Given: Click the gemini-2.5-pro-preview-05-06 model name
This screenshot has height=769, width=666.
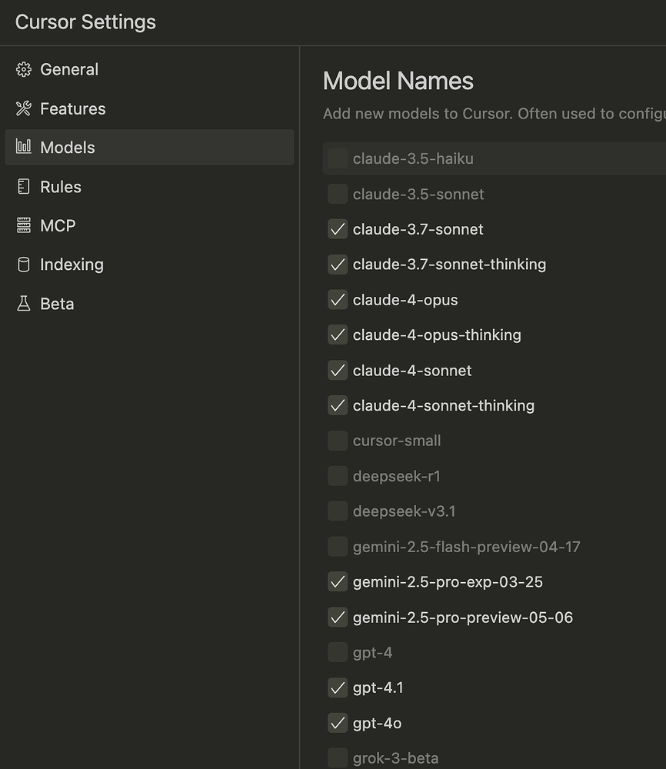Looking at the screenshot, I should click(x=462, y=617).
